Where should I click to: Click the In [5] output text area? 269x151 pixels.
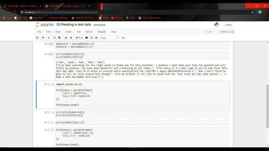141,70
